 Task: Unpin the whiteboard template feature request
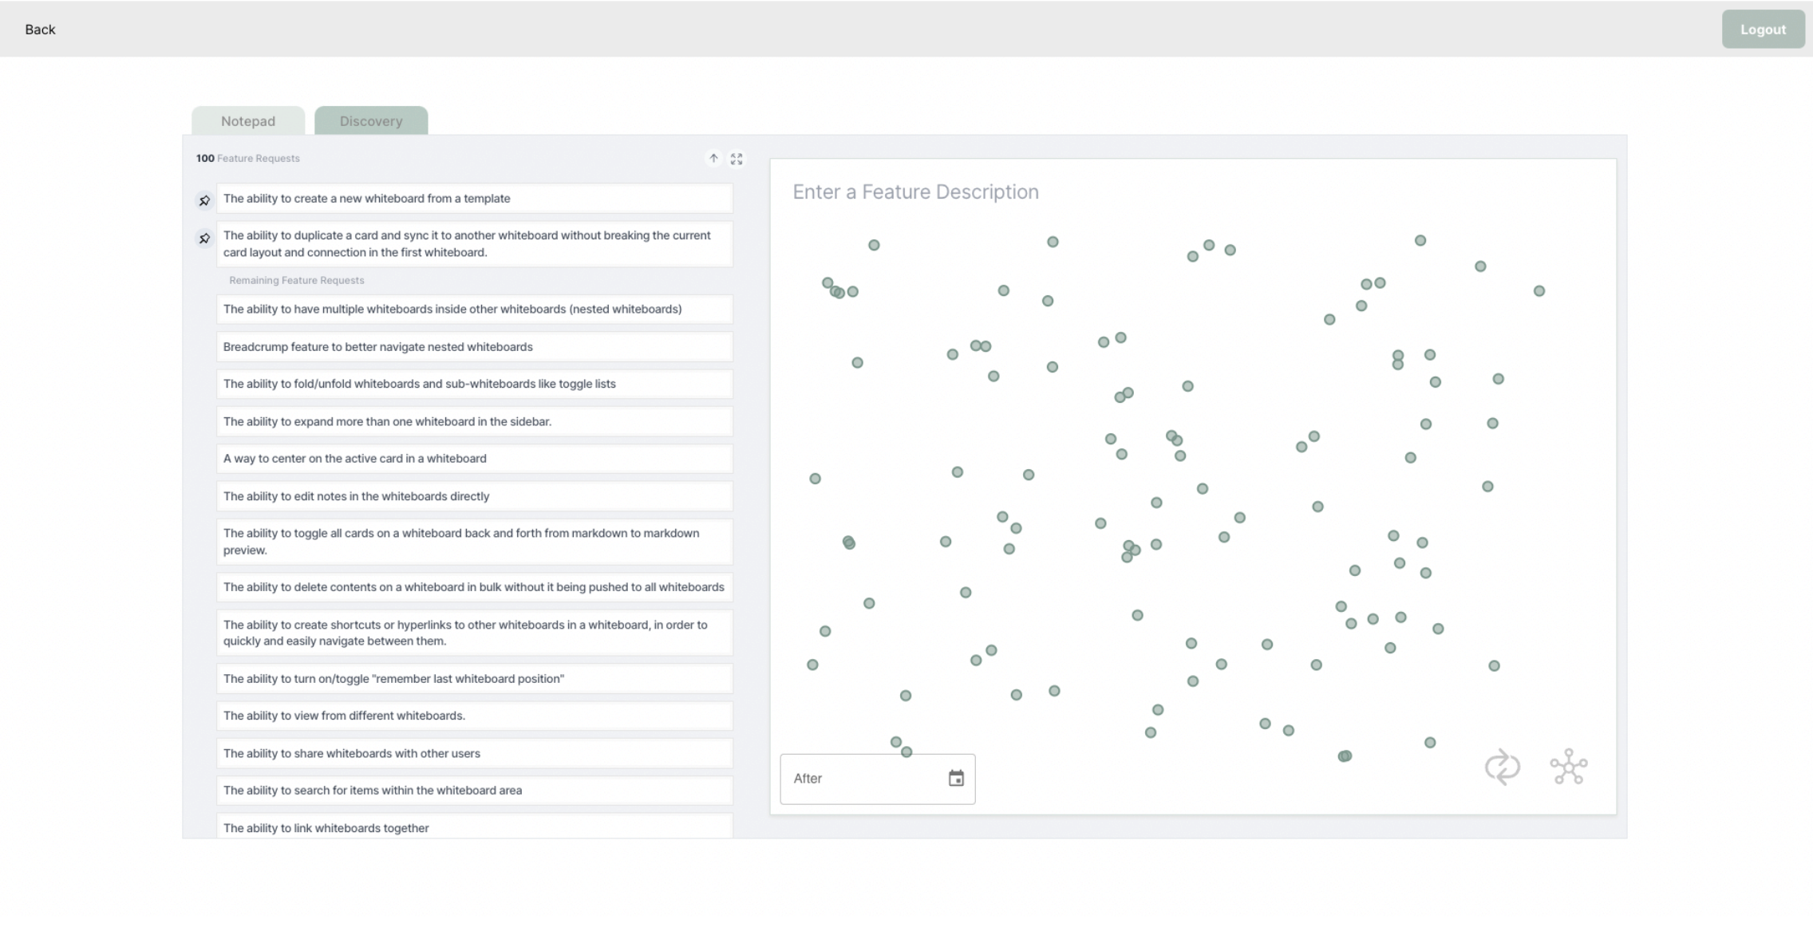(204, 200)
